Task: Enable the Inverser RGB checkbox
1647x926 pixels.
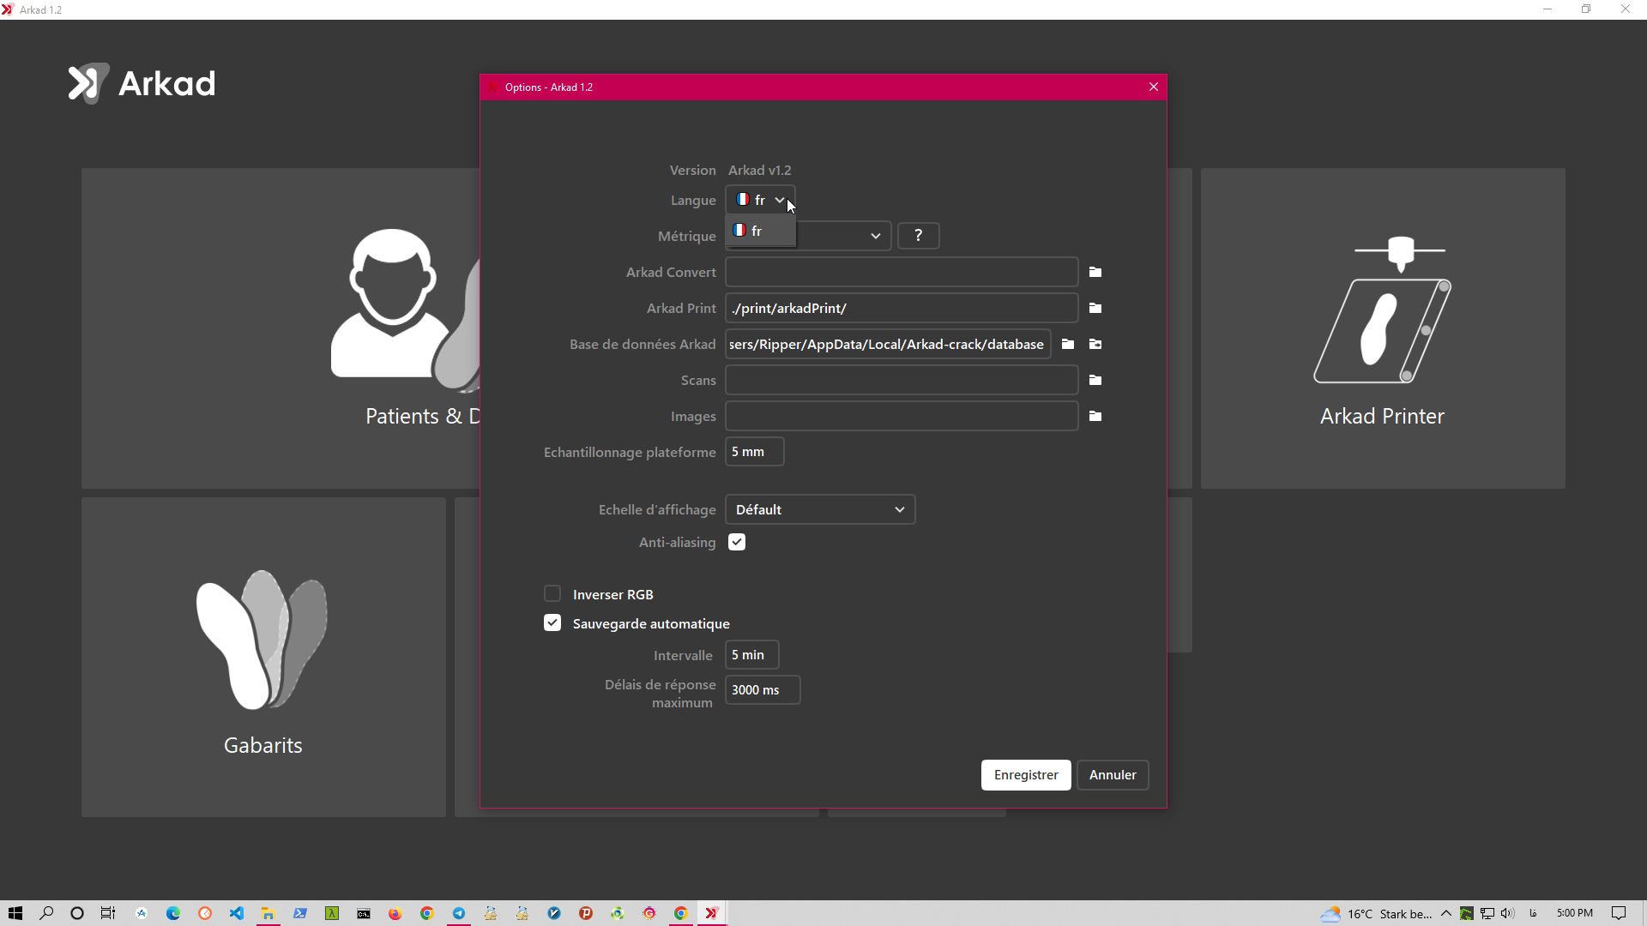Action: (x=552, y=594)
